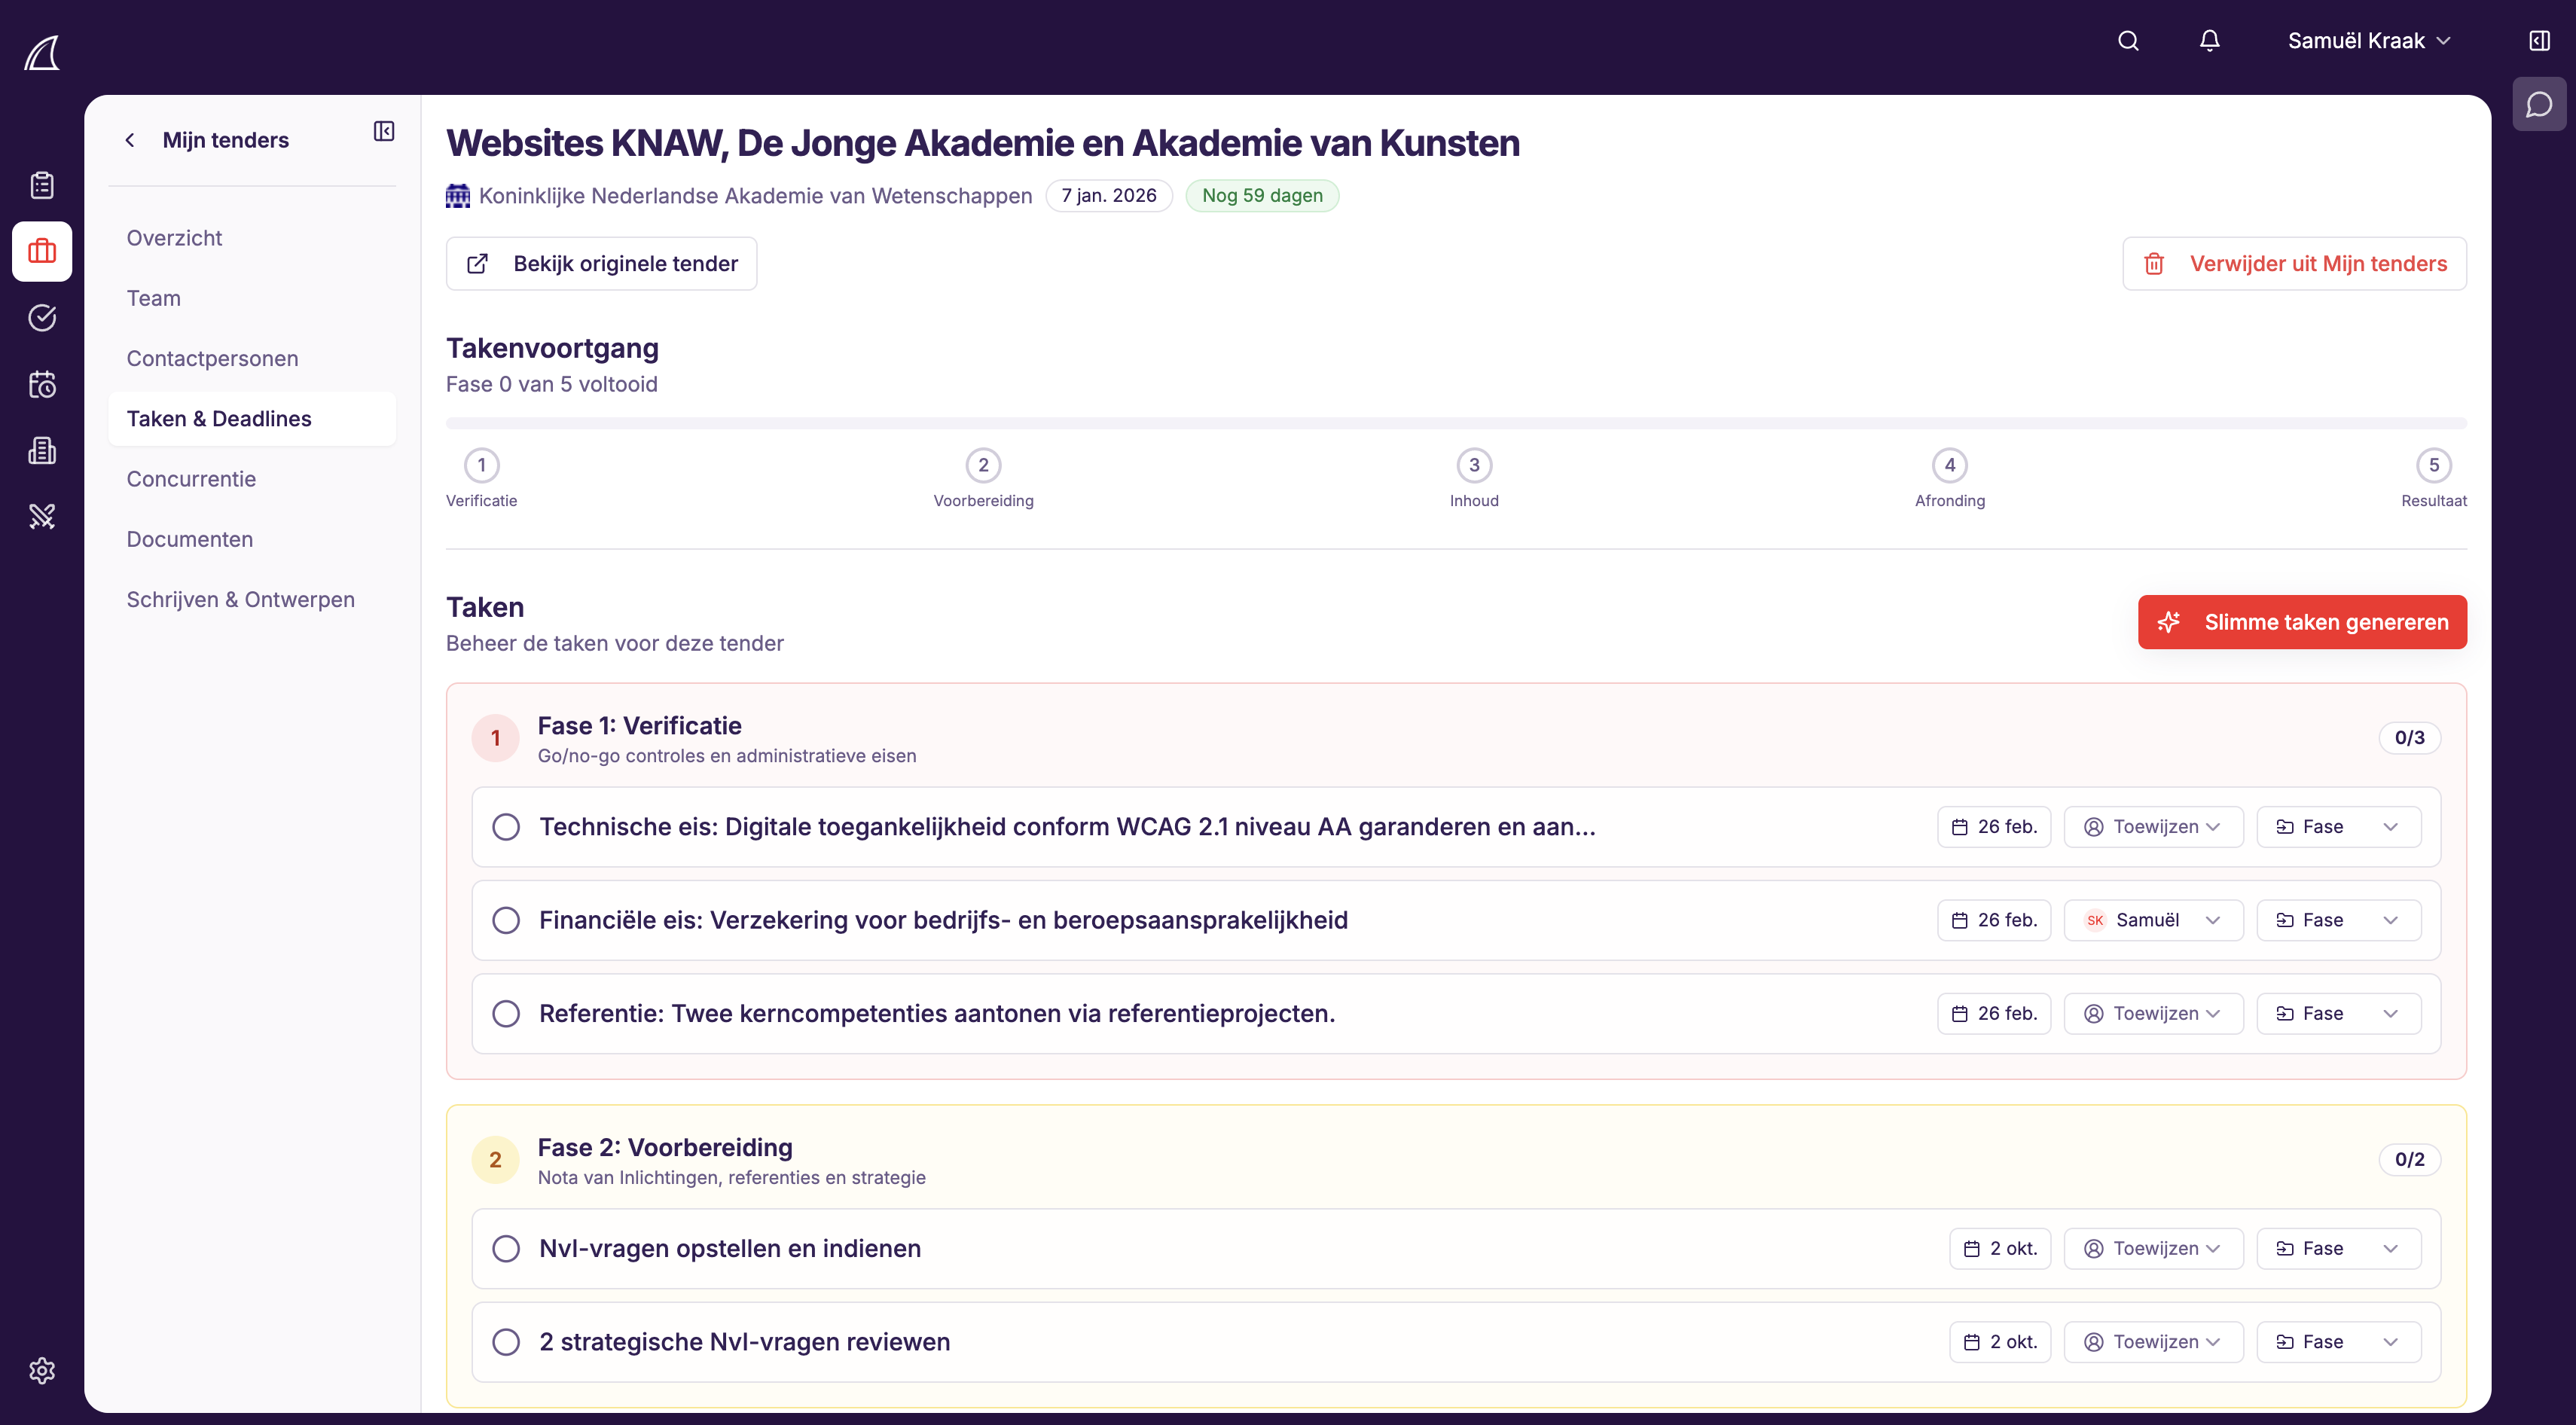
Task: Complete the NvI-vragen opstellen en indienen task
Action: pyautogui.click(x=506, y=1249)
